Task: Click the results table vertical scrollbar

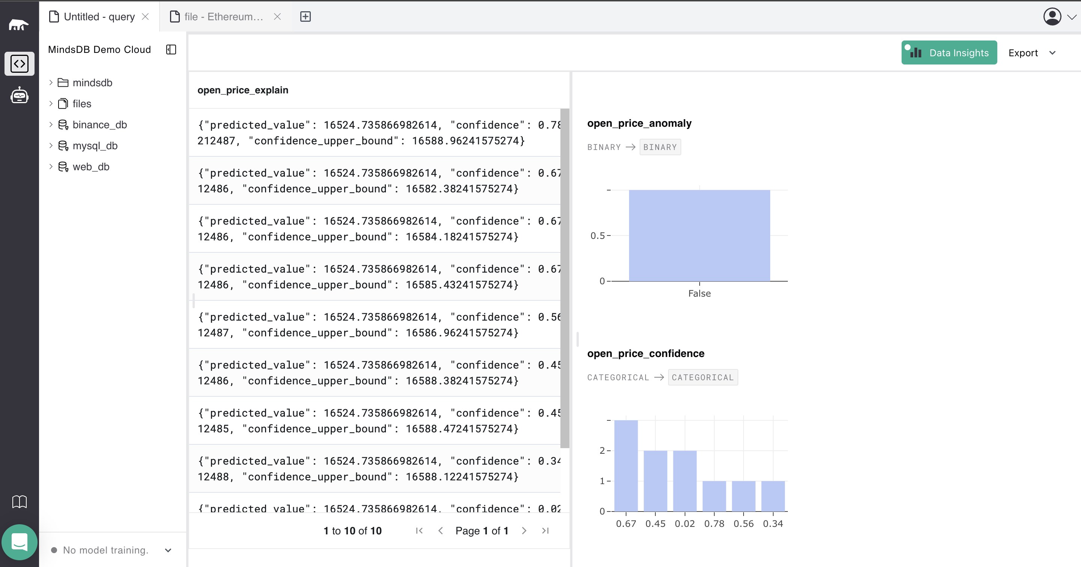Action: click(565, 277)
